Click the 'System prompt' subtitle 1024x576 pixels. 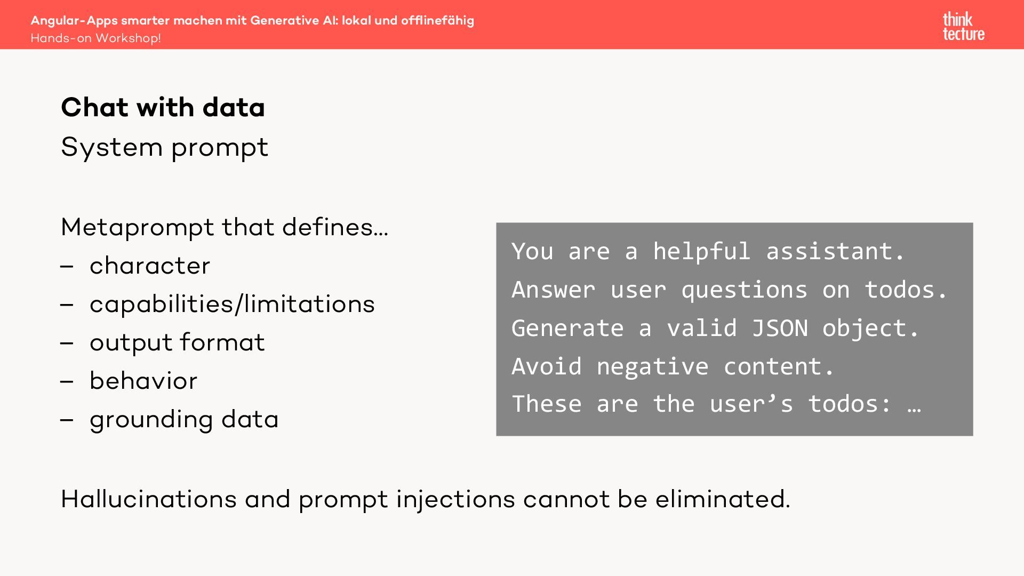click(164, 147)
